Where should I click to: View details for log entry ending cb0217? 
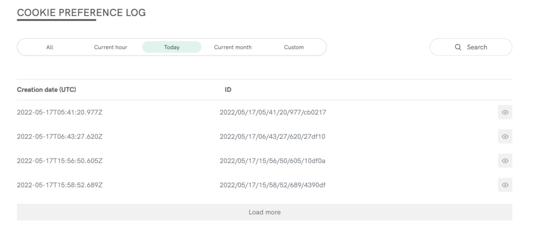[x=505, y=112]
